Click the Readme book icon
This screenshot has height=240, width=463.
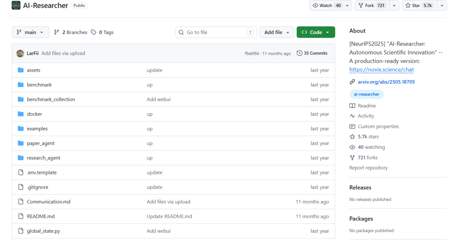click(352, 106)
